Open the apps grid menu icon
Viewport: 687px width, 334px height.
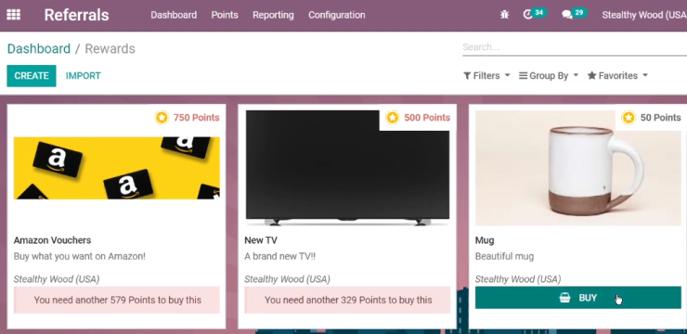[x=14, y=15]
